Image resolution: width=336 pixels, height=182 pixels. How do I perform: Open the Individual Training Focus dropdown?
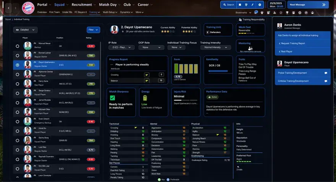[176, 48]
